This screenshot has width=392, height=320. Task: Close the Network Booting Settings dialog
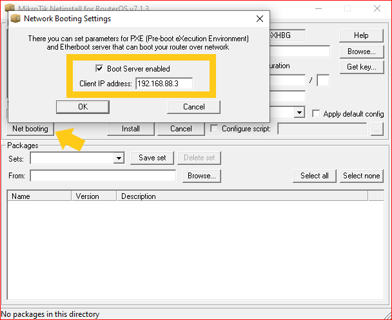pyautogui.click(x=260, y=19)
